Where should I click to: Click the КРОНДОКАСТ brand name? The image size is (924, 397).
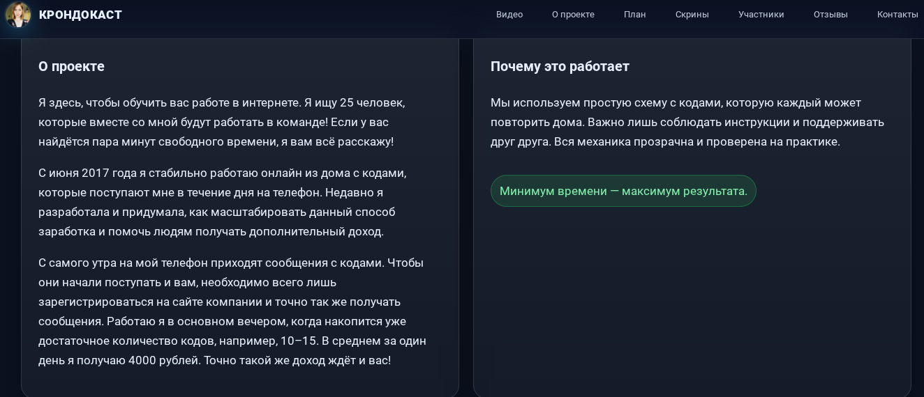click(x=80, y=15)
